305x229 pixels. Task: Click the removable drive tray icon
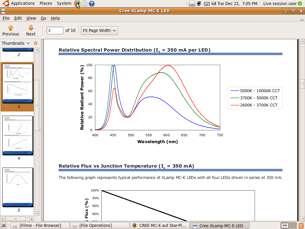click(192, 4)
